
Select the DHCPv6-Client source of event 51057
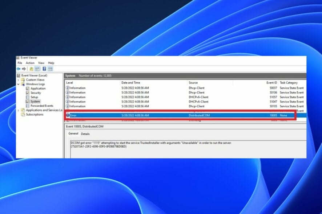[198, 97]
